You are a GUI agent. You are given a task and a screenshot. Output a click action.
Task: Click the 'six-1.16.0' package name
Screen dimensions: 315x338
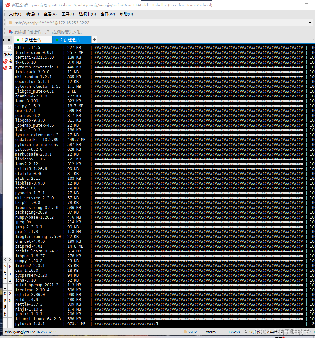(x=27, y=271)
